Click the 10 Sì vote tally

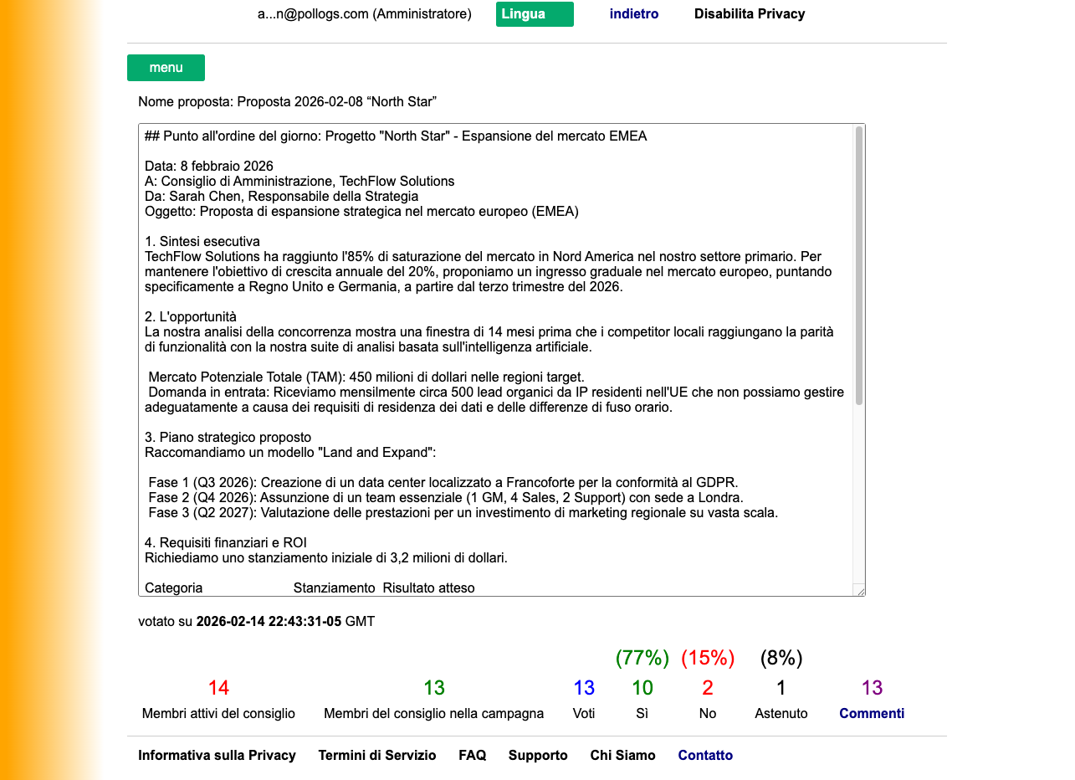tap(642, 687)
